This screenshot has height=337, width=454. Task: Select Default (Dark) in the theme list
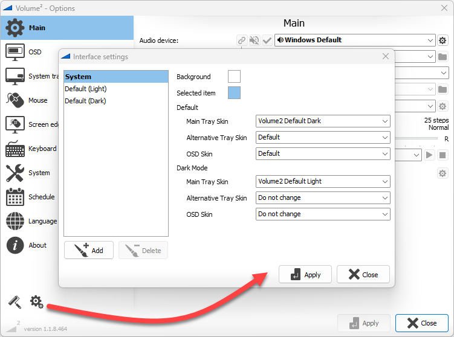[x=85, y=101]
